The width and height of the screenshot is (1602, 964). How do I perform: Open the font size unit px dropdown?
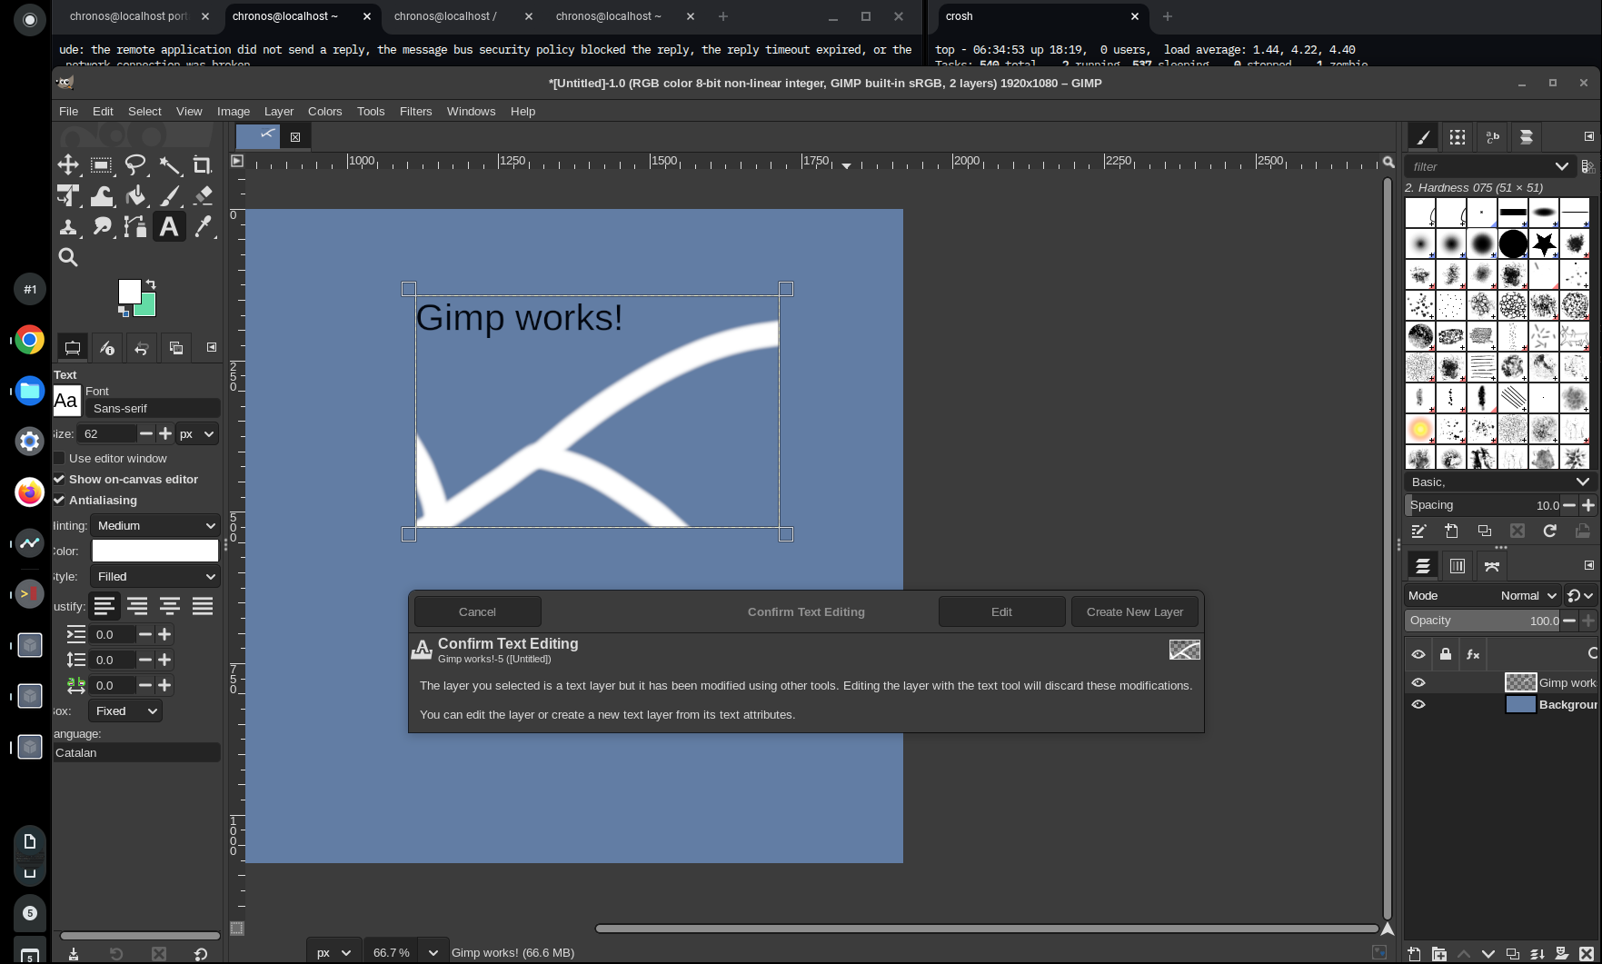(x=197, y=434)
